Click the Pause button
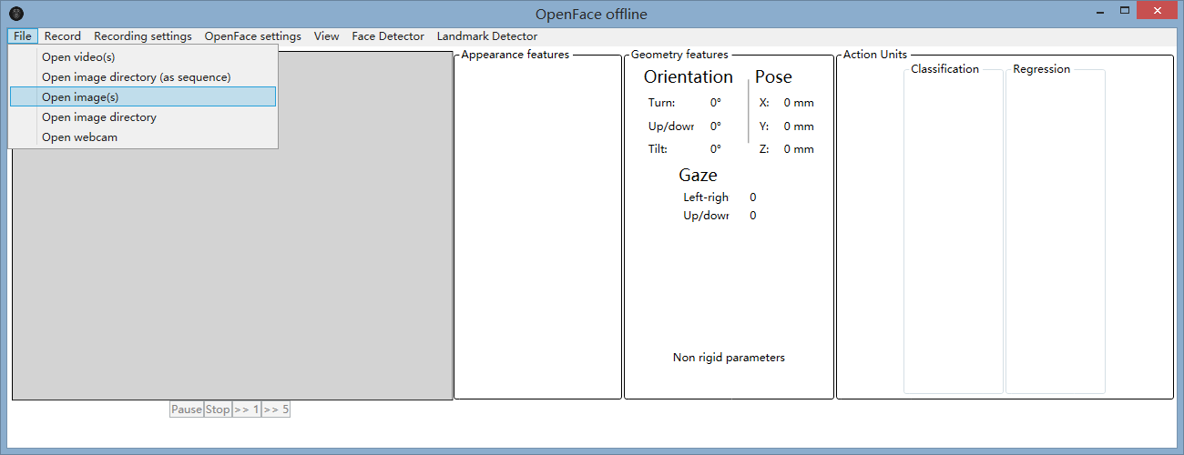 [x=187, y=409]
